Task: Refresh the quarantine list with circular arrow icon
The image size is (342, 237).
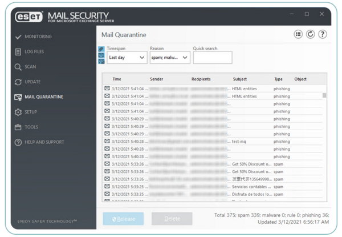Action: click(310, 34)
